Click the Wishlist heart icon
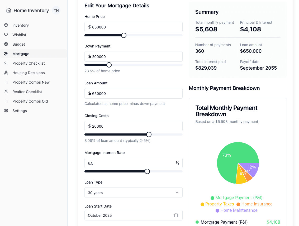The image size is (299, 226). coord(6,35)
